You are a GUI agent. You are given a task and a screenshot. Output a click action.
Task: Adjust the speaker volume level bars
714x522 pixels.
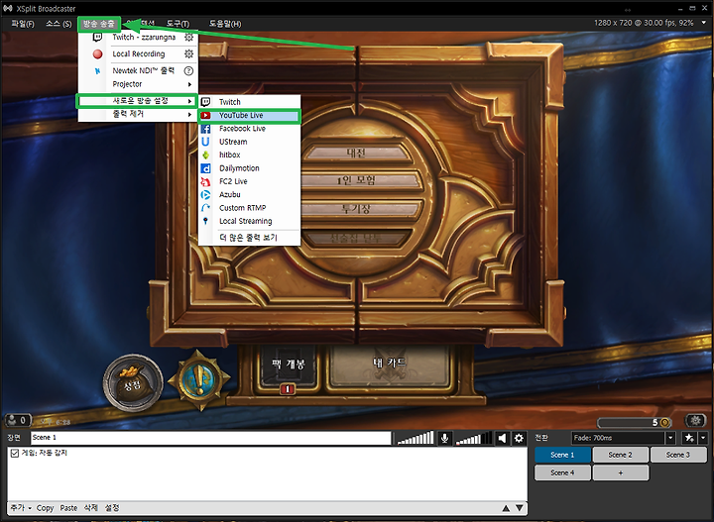(474, 439)
